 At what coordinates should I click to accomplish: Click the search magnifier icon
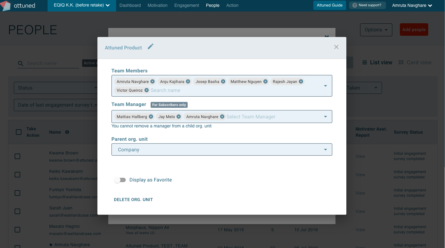pos(21,63)
